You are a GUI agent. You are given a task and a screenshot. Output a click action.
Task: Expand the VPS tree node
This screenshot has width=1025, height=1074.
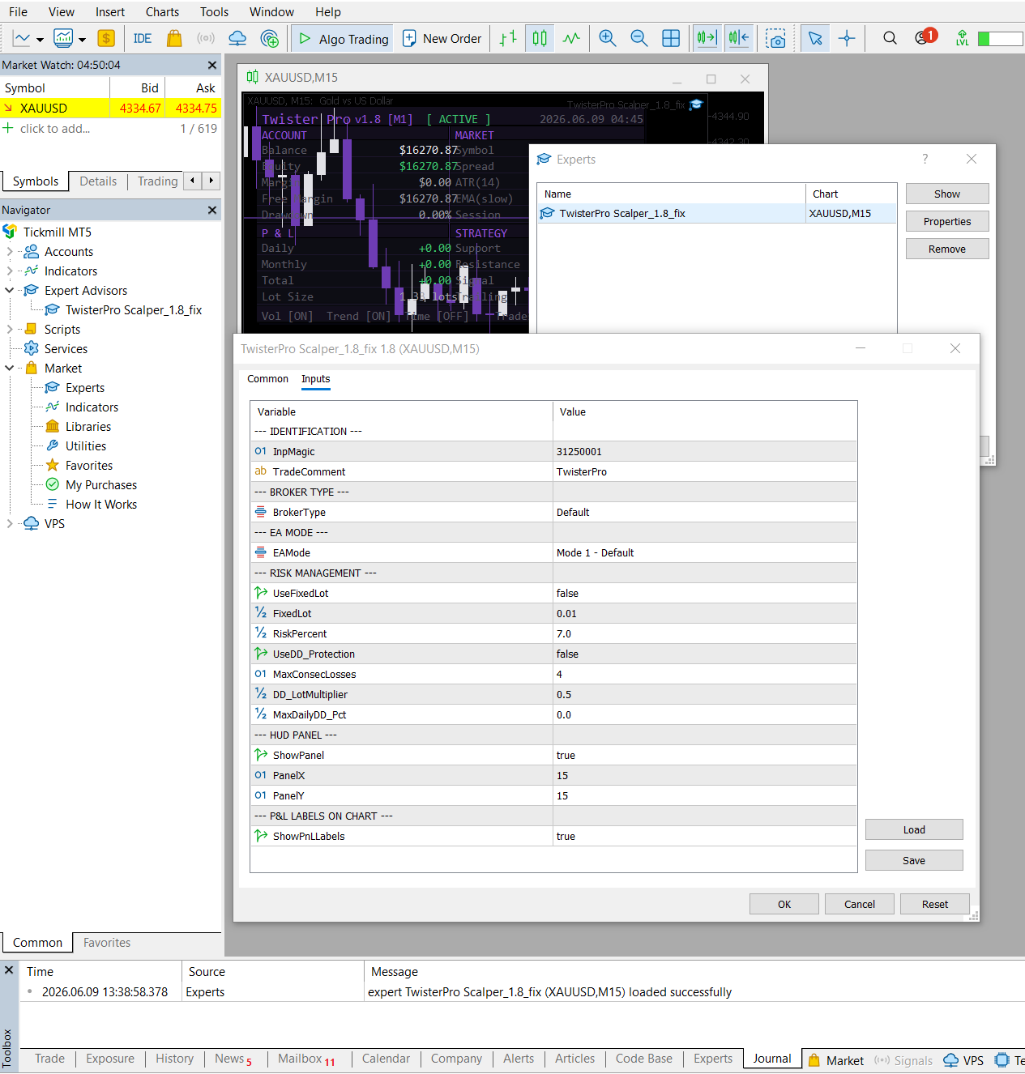click(x=10, y=524)
